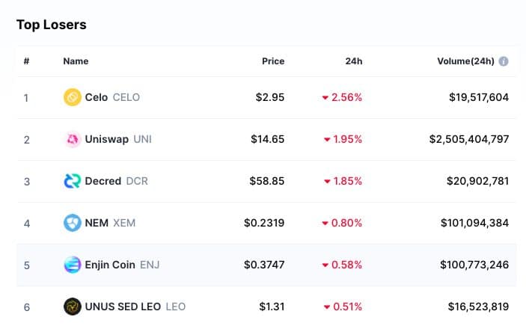Viewport: 526px width, 326px height.
Task: Open the NEM XEM coin link
Action: [110, 223]
